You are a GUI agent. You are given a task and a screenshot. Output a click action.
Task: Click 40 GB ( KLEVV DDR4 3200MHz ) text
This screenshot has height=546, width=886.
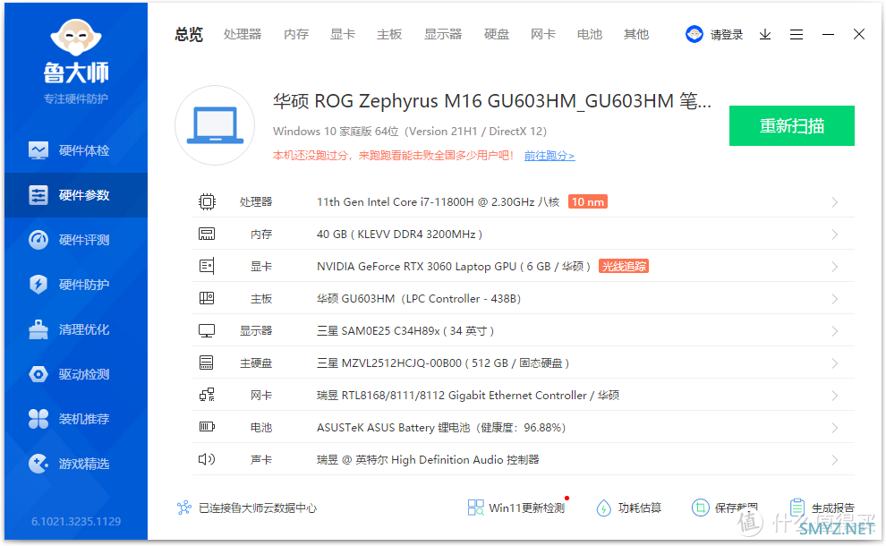tap(399, 234)
